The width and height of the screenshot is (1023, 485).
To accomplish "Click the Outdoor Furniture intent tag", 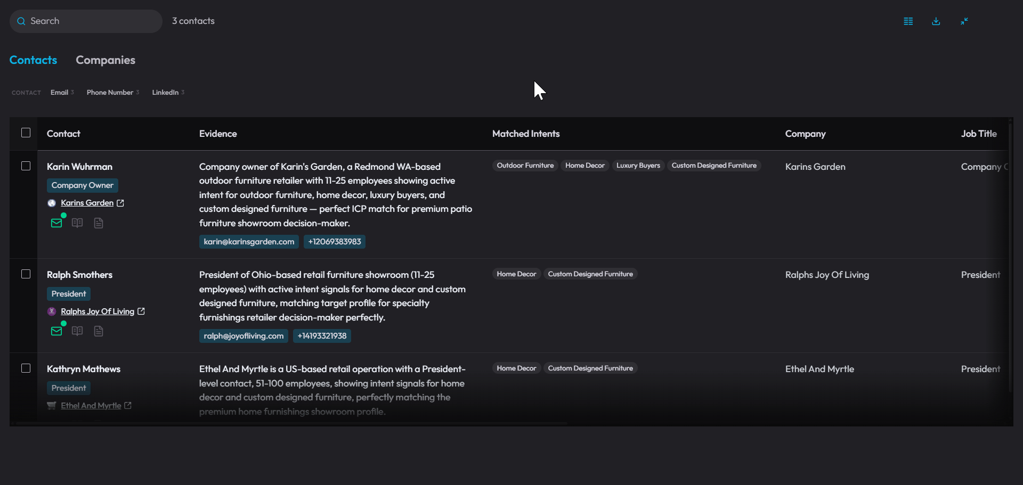I will (525, 166).
